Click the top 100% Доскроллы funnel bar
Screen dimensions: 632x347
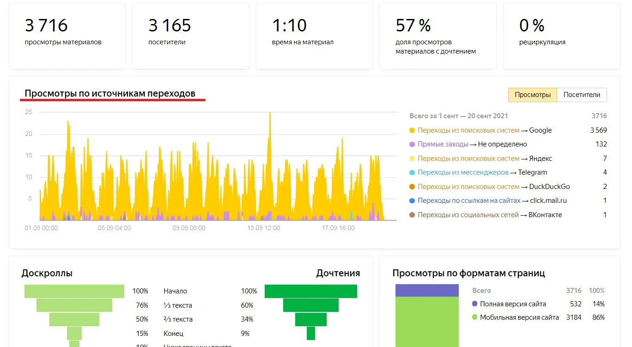point(74,291)
